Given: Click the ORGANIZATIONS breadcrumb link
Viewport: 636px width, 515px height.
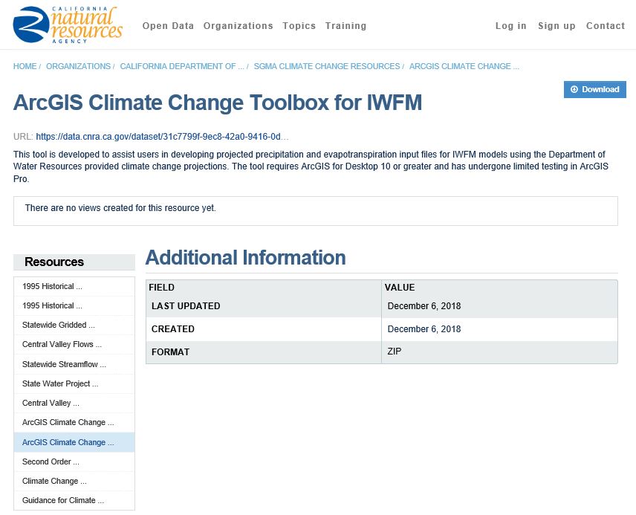Looking at the screenshot, I should 78,66.
